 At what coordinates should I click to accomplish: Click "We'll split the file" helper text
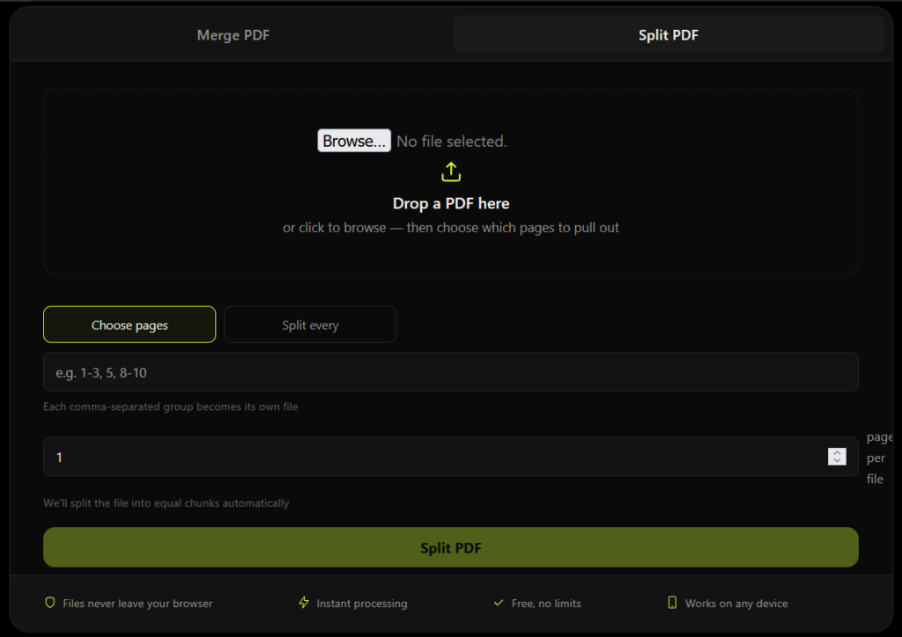[166, 503]
